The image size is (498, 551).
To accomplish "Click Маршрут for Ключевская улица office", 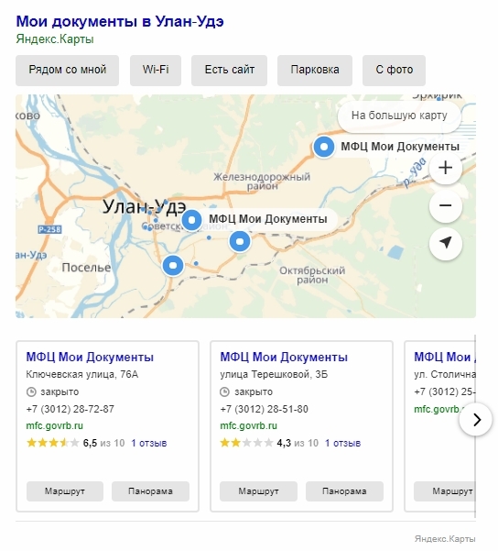I will (65, 490).
